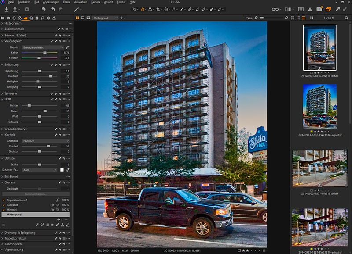352x254 pixels.
Task: Open the library folder tool tab
Action: pyautogui.click(x=3, y=18)
